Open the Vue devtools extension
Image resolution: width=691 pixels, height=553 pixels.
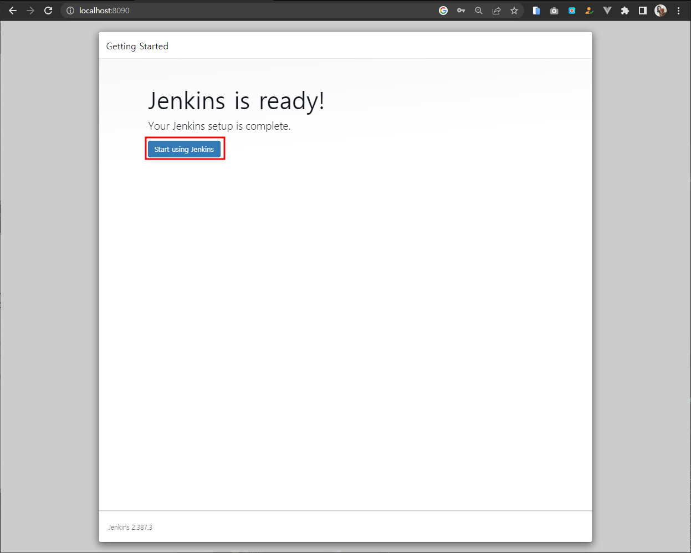click(607, 11)
